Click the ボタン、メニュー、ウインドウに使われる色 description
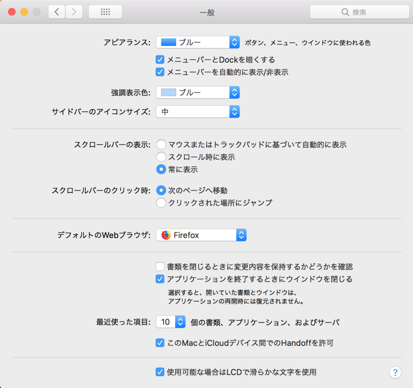Viewport: 413px width, 388px height. (308, 43)
